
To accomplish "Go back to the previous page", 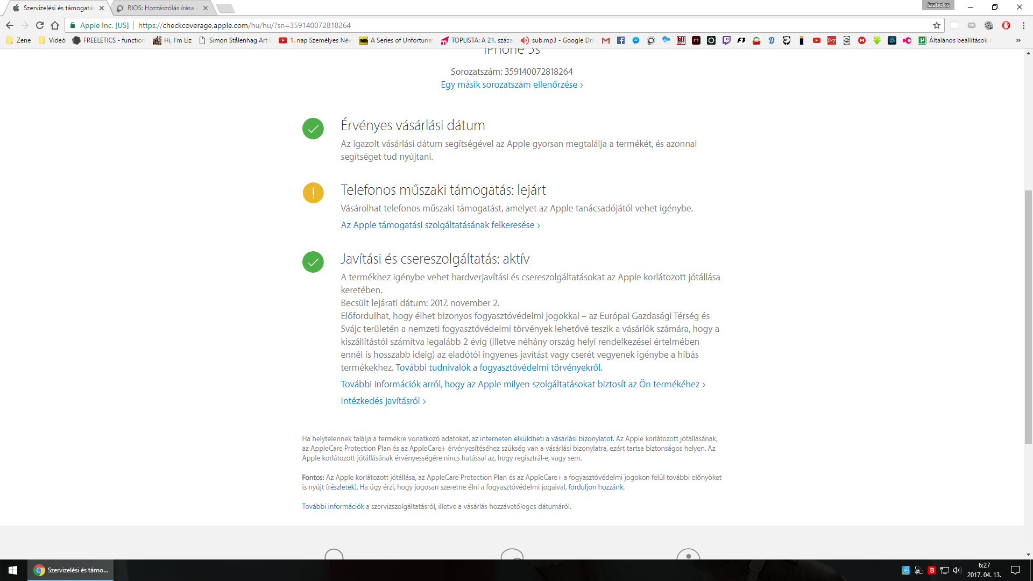I will [10, 25].
